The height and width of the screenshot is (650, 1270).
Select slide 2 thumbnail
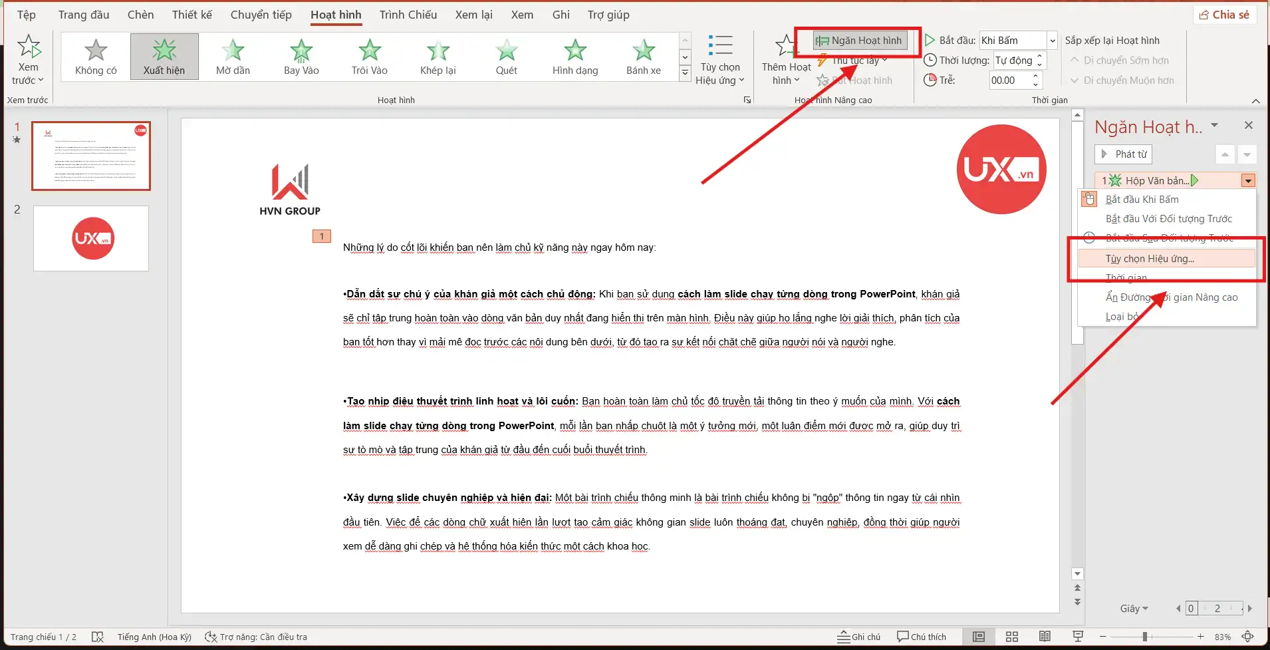click(x=91, y=238)
